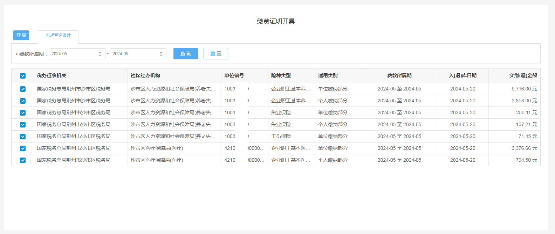This screenshot has height=234, width=555.
Task: Click 单位缴纳部分 in the 71.45 元 row
Action: (333, 136)
